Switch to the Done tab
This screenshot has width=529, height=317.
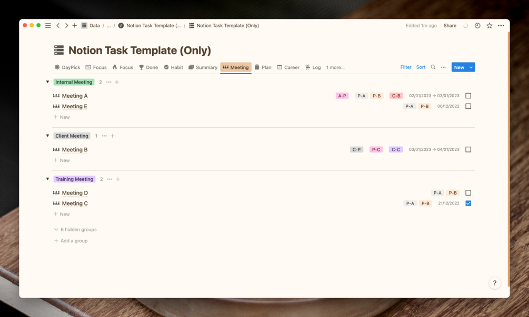click(148, 67)
